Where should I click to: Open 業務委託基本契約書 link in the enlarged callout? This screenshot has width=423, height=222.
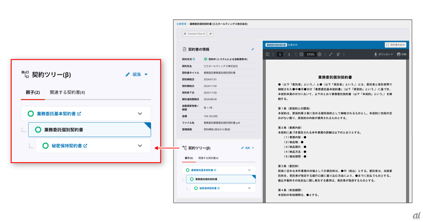click(x=59, y=114)
